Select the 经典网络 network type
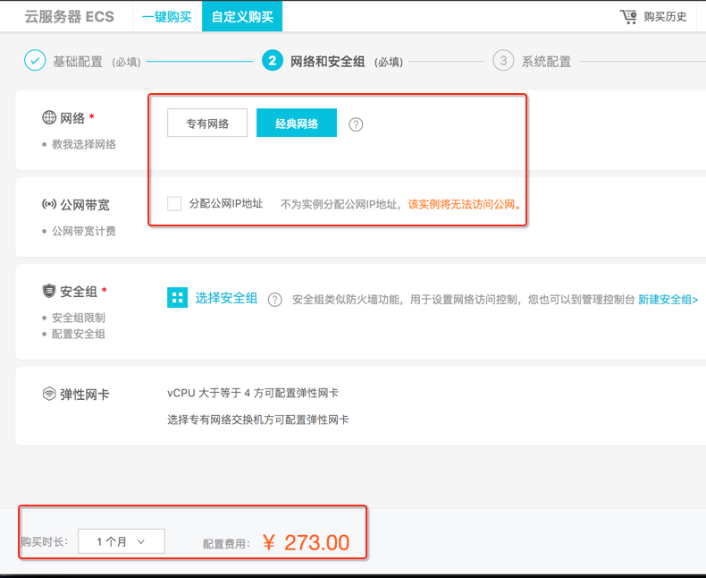Screen dimensions: 706x578 click(x=297, y=123)
